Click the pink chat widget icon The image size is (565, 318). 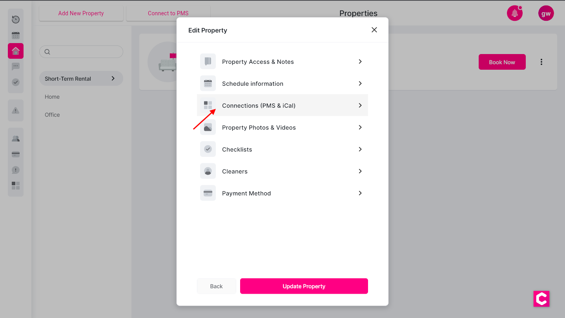click(x=541, y=299)
